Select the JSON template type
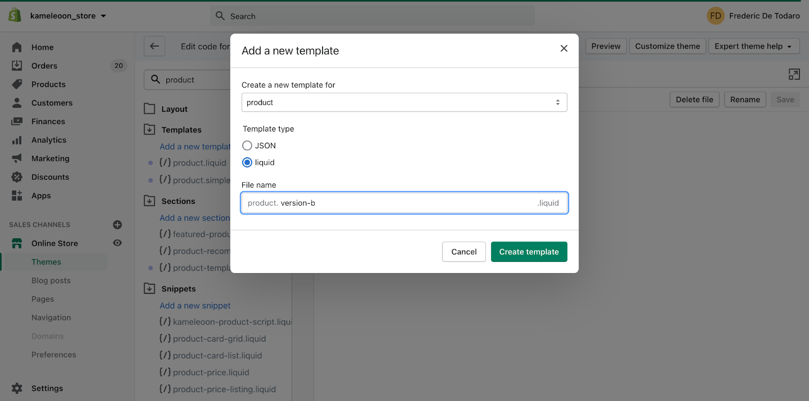 pyautogui.click(x=247, y=146)
